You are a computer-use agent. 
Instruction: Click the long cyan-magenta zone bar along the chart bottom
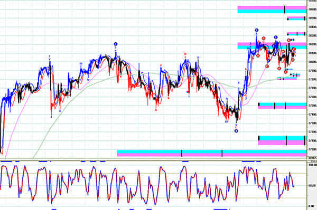[x=212, y=153]
